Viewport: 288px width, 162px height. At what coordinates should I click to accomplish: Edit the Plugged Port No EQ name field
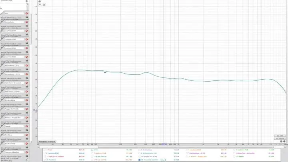pyautogui.click(x=14, y=109)
